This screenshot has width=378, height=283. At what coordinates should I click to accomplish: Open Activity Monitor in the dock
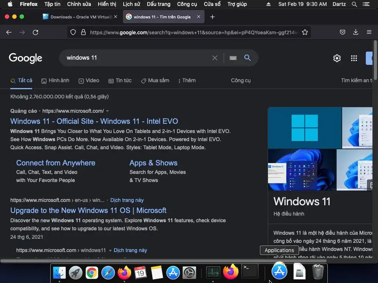[213, 273]
